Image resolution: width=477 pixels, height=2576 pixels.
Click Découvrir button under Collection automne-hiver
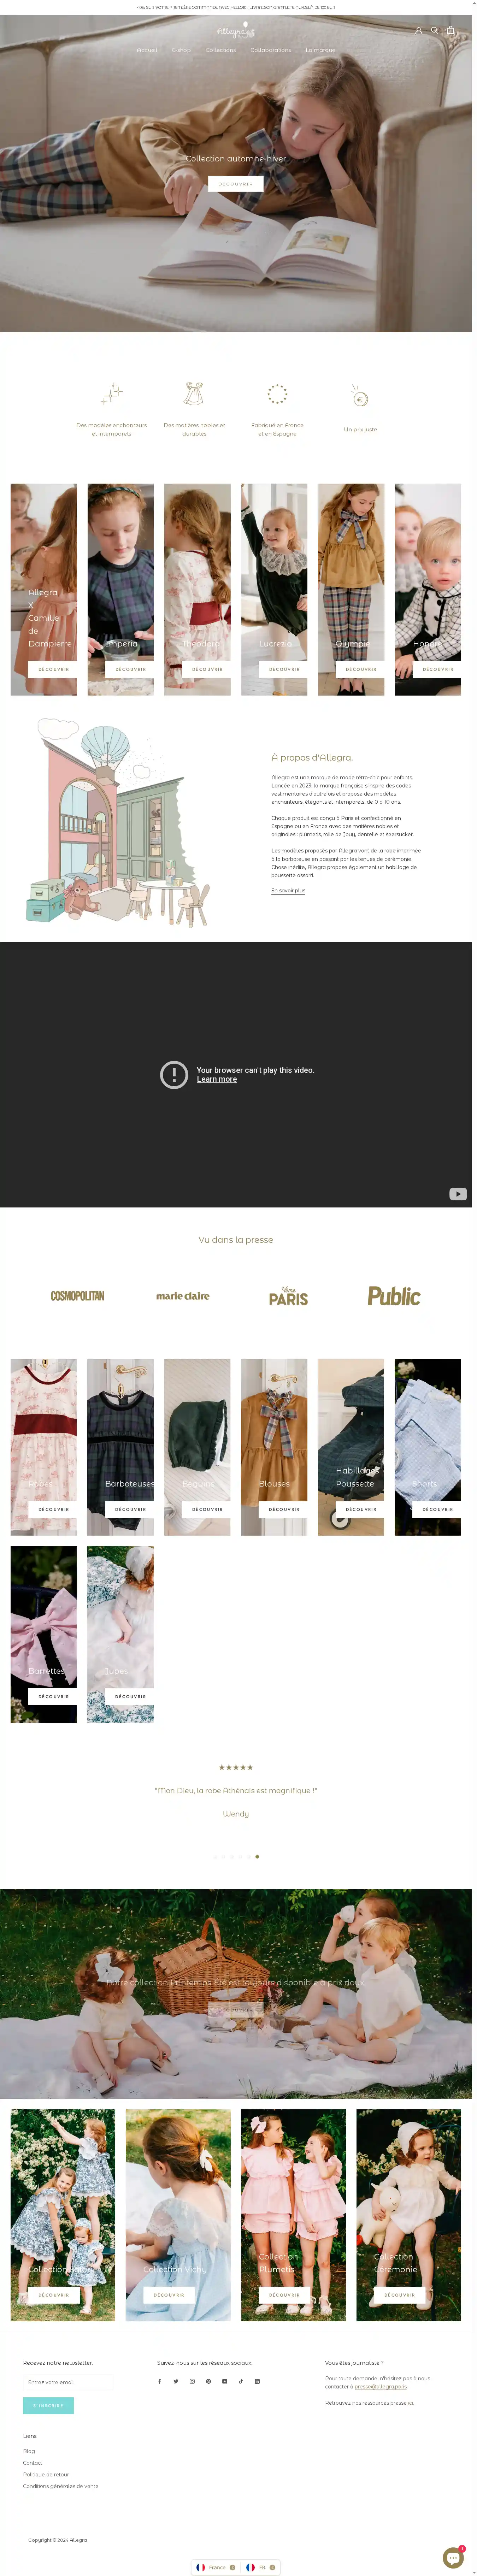coord(236,184)
